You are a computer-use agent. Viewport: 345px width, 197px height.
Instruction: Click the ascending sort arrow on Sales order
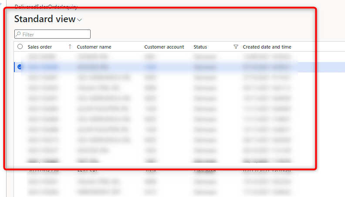coord(70,47)
